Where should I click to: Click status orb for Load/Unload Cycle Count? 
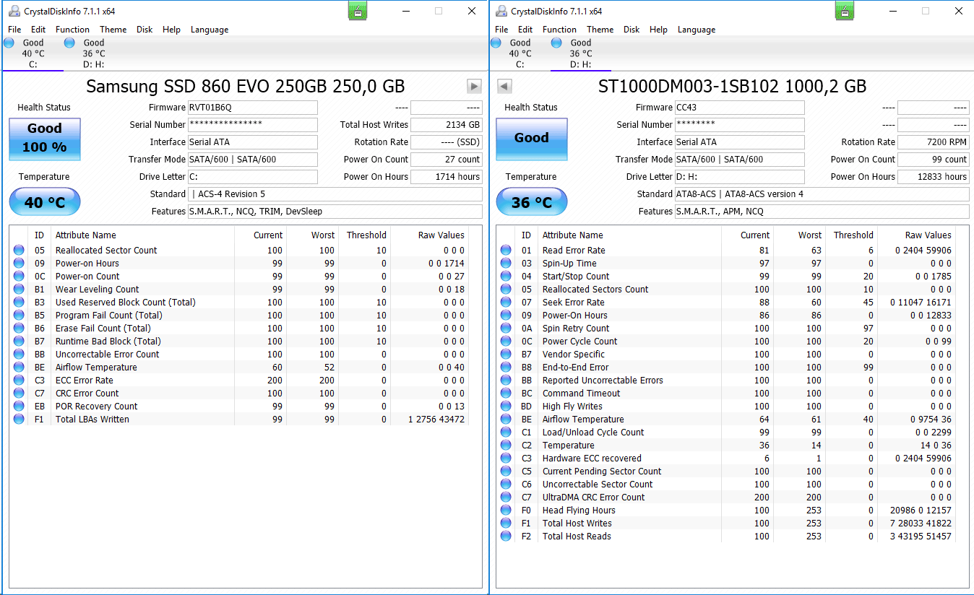(506, 433)
